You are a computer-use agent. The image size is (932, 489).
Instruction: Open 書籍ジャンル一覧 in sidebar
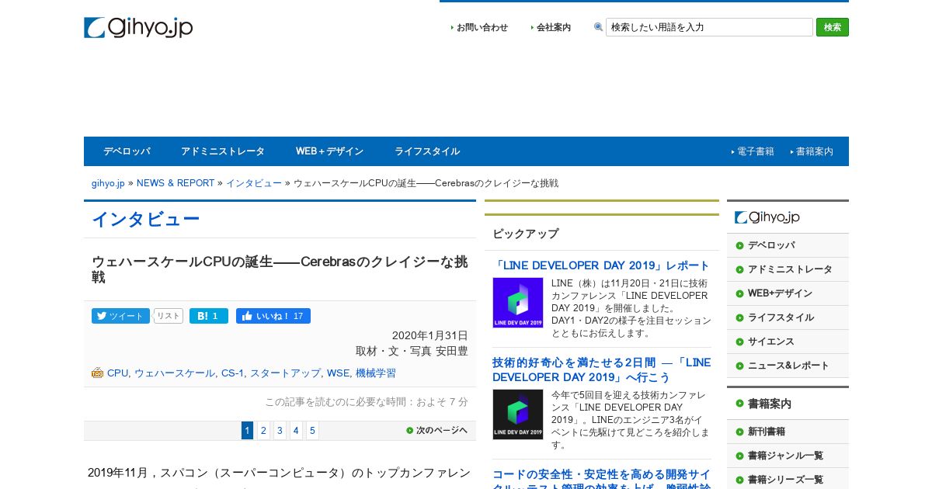click(785, 456)
